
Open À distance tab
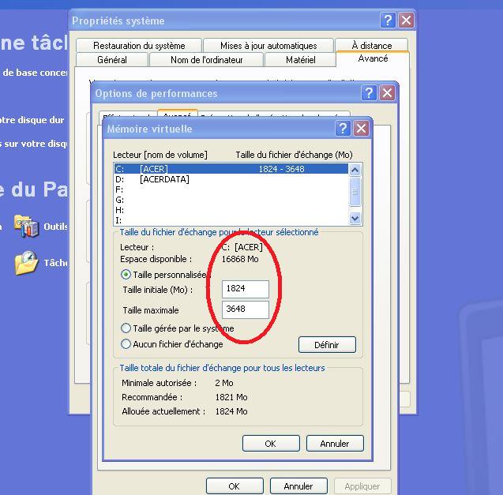pyautogui.click(x=371, y=45)
